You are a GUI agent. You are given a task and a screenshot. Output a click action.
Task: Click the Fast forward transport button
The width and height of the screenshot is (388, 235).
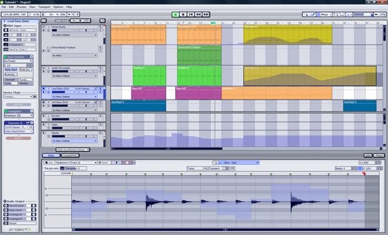tap(206, 15)
